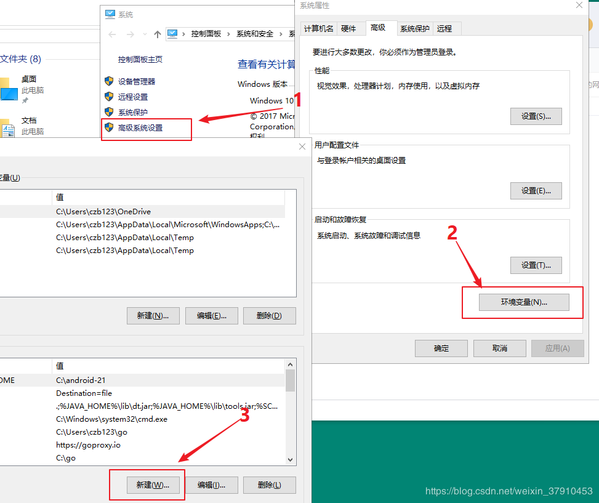The image size is (599, 503).
Task: Select row C:\Windows\system32\cmd.exe
Action: [142, 419]
